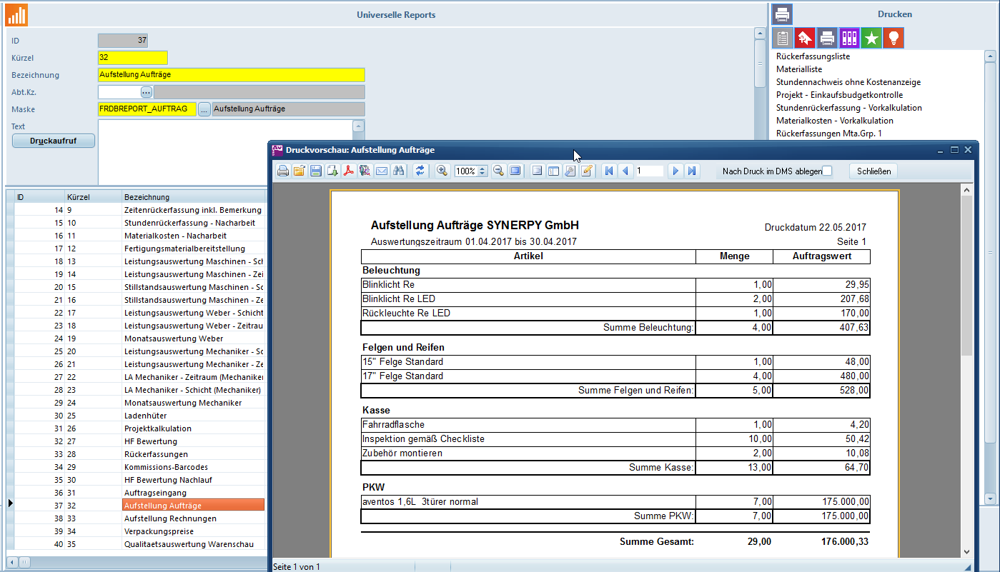Click the printer icon in preview toolbar

click(x=283, y=171)
